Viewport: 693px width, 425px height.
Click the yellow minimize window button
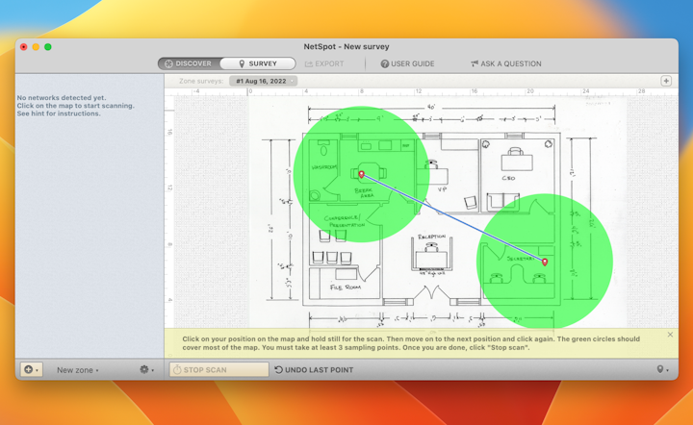point(36,47)
